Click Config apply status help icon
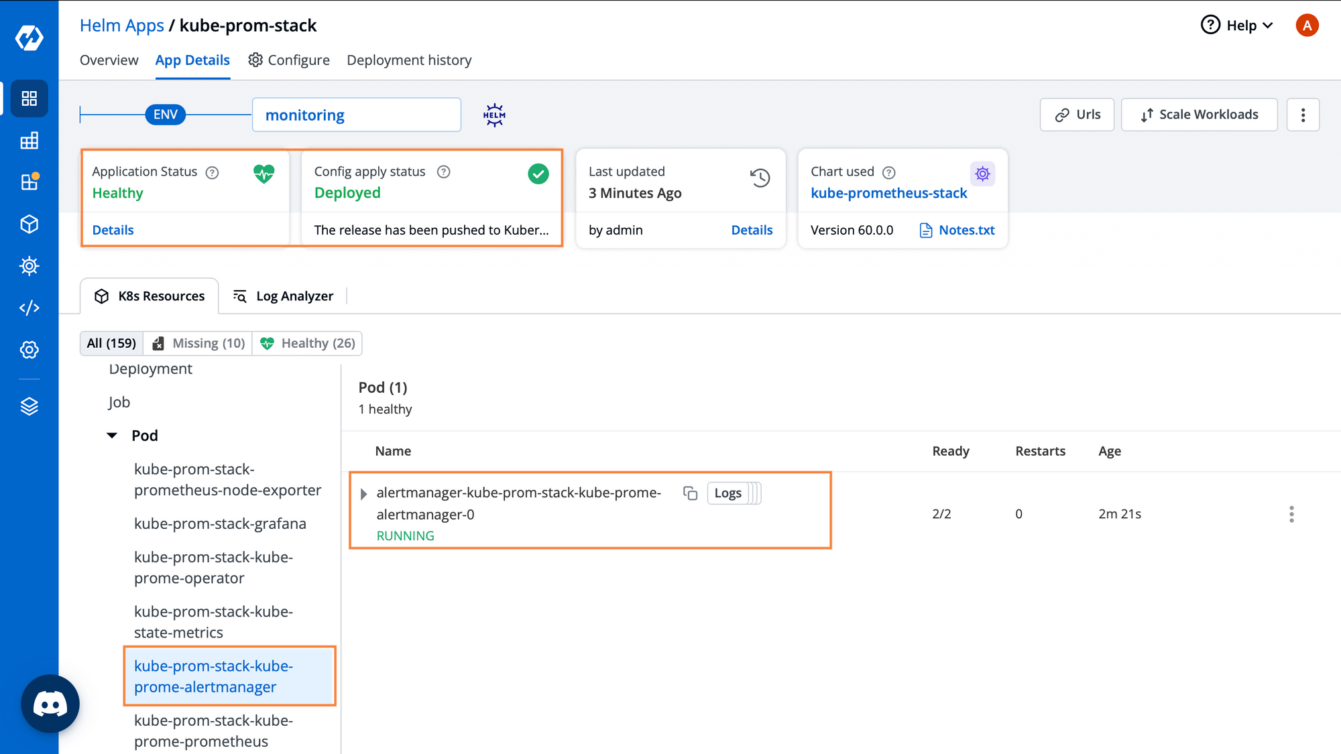The width and height of the screenshot is (1341, 754). [x=443, y=172]
